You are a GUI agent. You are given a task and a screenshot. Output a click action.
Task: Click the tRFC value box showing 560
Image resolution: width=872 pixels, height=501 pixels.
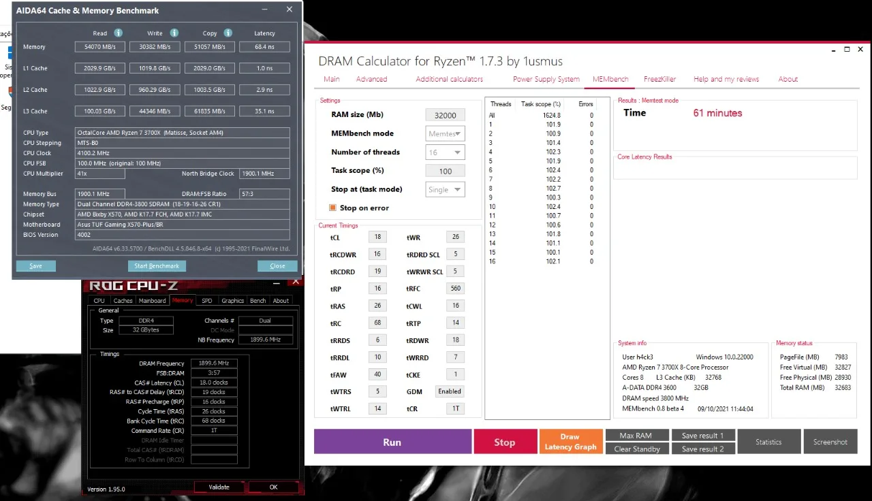[455, 289]
